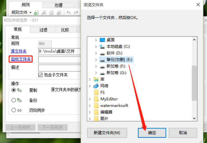The height and width of the screenshot is (143, 207).
Task: Click the folder tree scrollbar thumb
Action: point(194,83)
